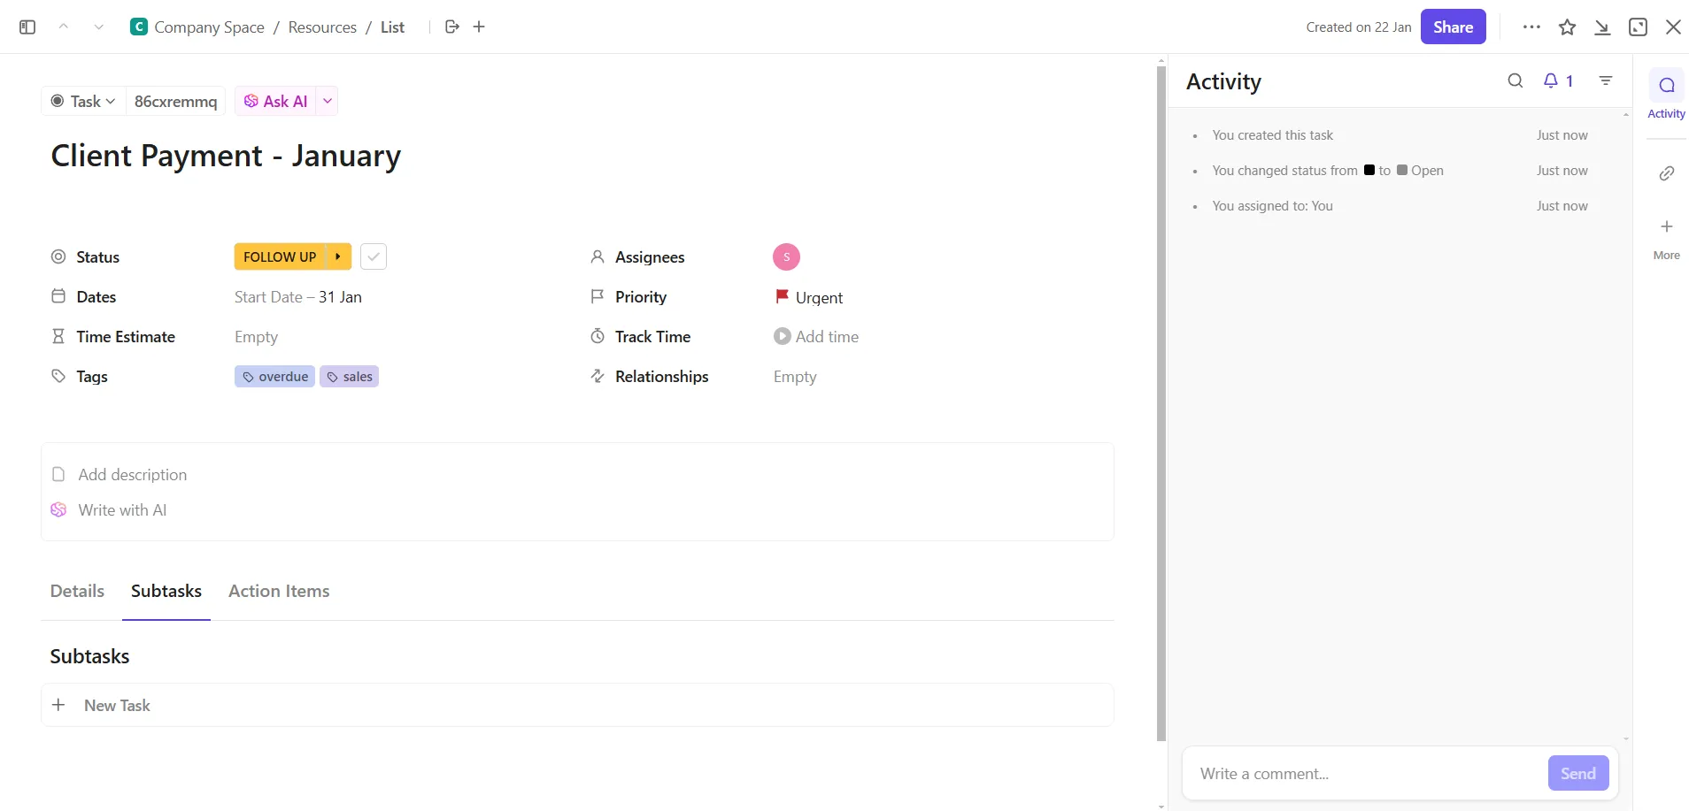
Task: Advance status with the arrow next to FOLLOW UP
Action: pyautogui.click(x=338, y=256)
